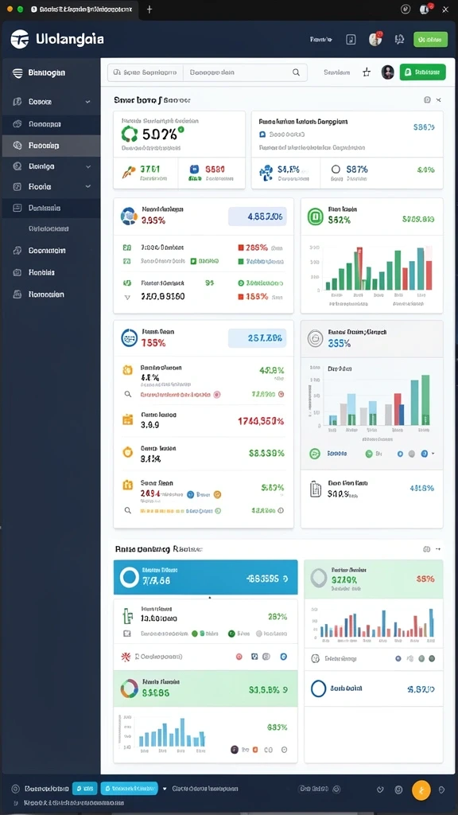Image resolution: width=458 pixels, height=815 pixels.
Task: Click the light blue 257.28% value badge
Action: (258, 338)
